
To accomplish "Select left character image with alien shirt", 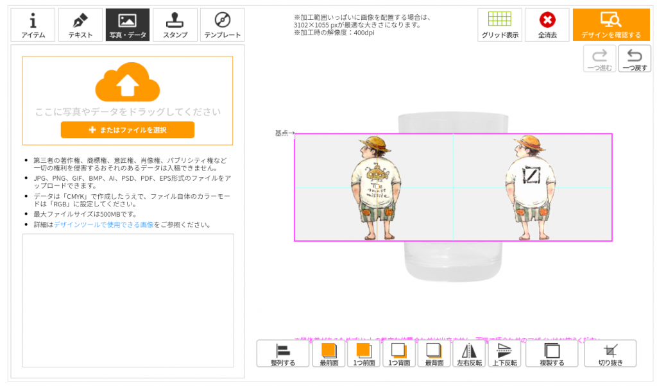I will [x=376, y=187].
